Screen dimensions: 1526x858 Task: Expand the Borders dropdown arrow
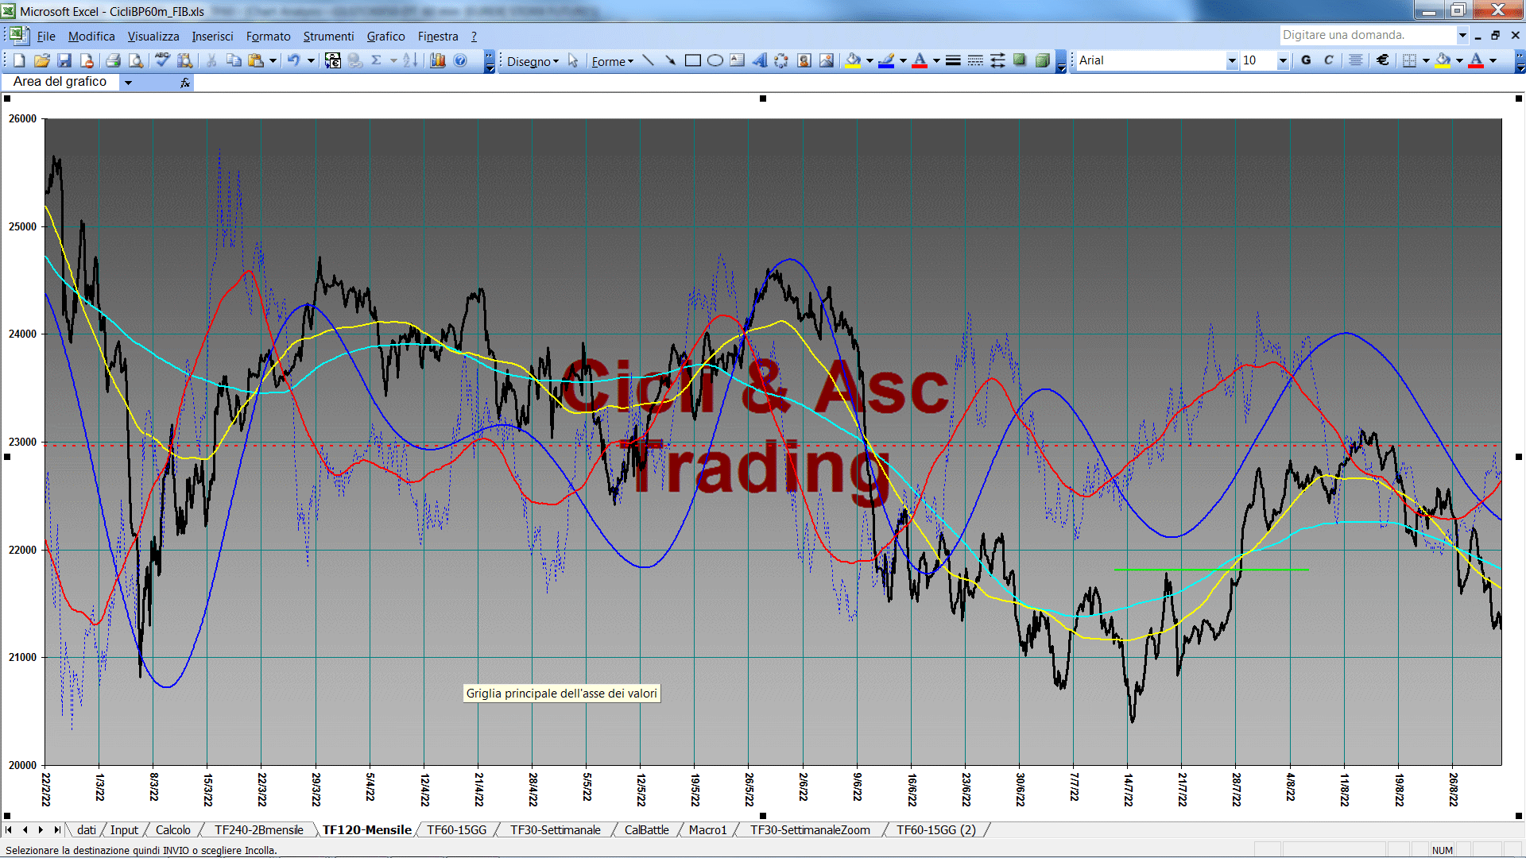pyautogui.click(x=1426, y=60)
